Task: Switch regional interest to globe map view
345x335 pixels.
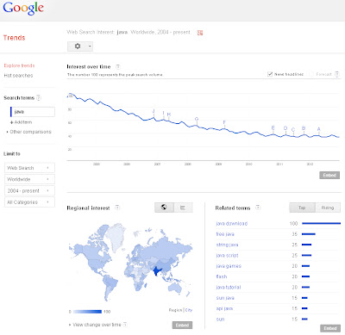Action: coord(164,208)
